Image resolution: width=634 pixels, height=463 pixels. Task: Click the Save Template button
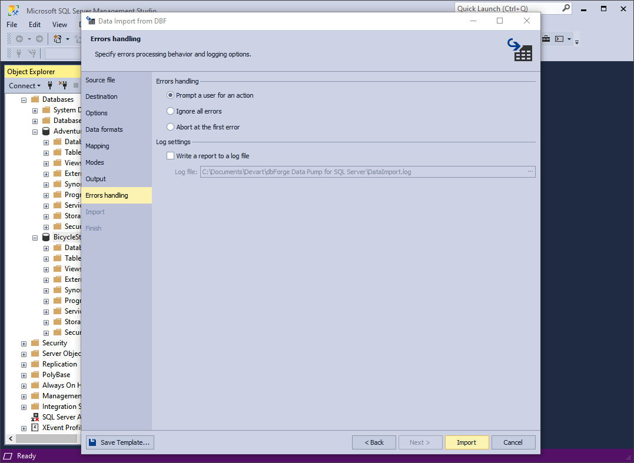tap(120, 442)
